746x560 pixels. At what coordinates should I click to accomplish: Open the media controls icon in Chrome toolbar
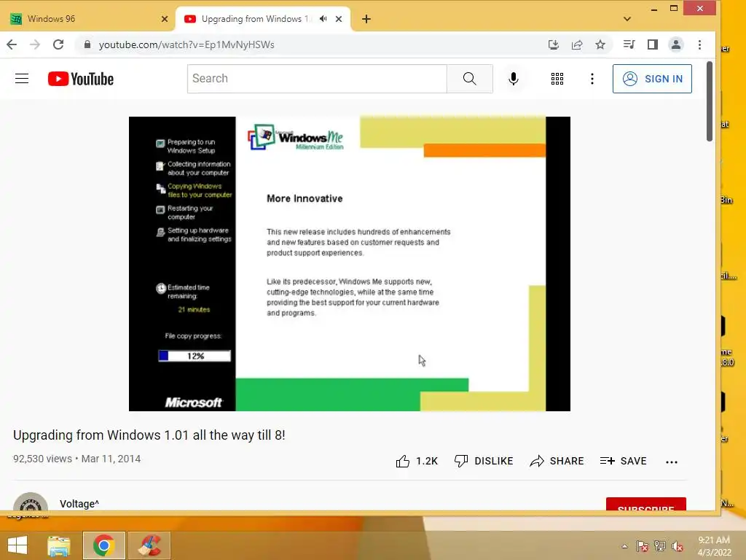[x=629, y=44]
